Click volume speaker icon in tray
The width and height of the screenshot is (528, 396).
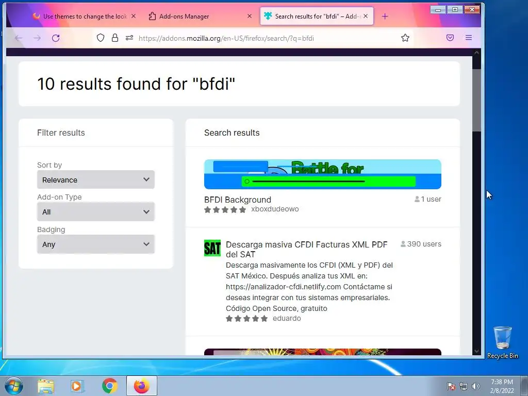coord(476,386)
